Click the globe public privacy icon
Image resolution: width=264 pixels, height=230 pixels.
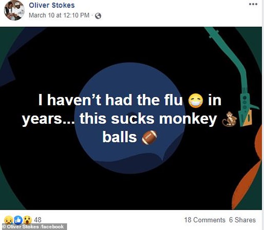98,16
